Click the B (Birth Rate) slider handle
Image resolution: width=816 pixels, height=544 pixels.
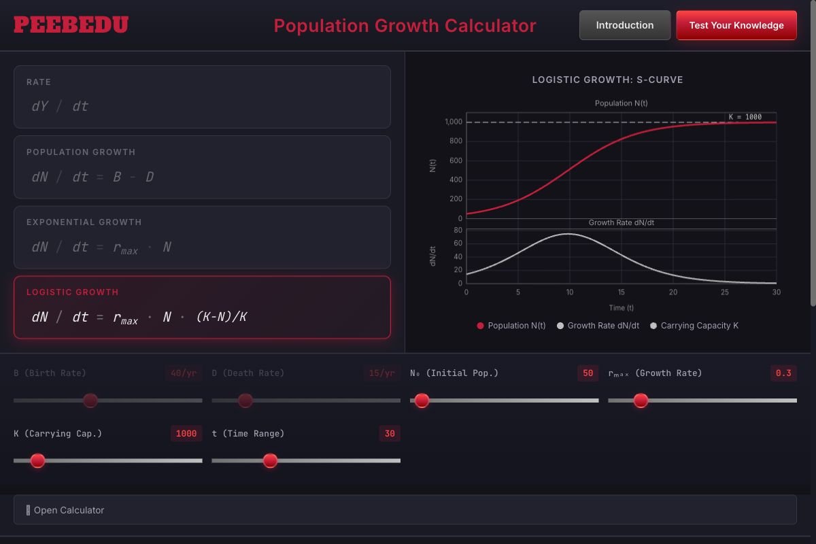coord(90,401)
